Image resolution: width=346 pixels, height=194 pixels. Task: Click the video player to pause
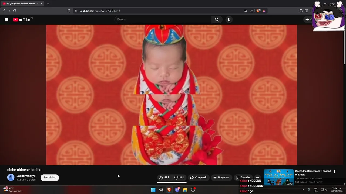tap(172, 95)
